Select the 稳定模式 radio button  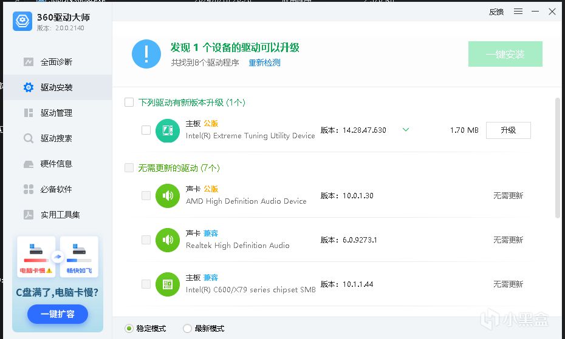pyautogui.click(x=129, y=328)
